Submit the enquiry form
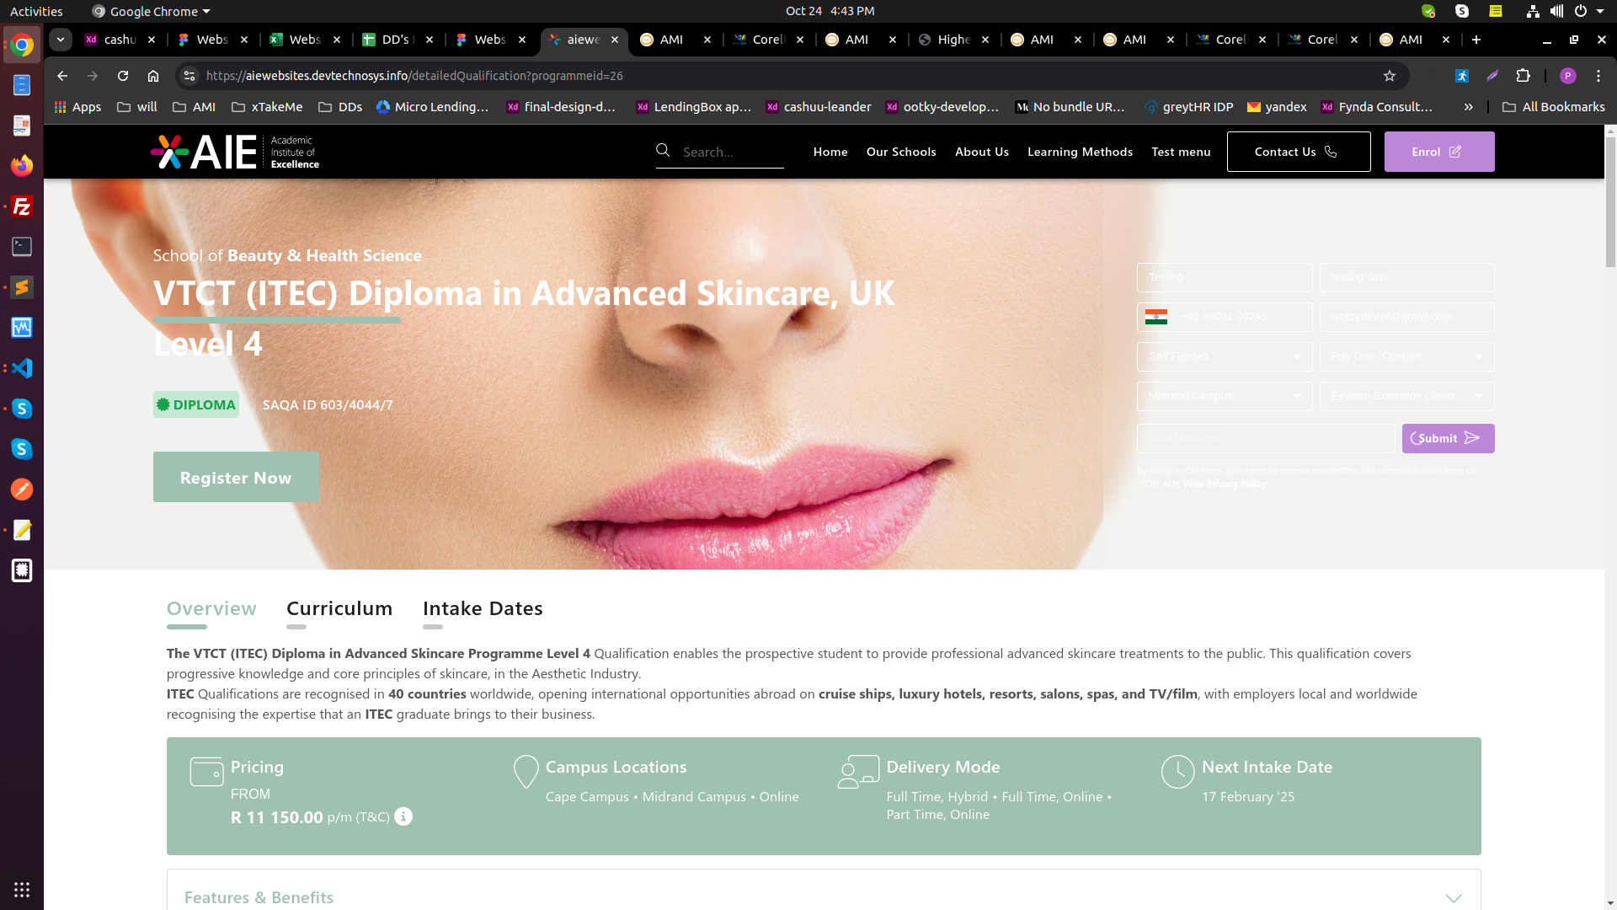 1449,438
